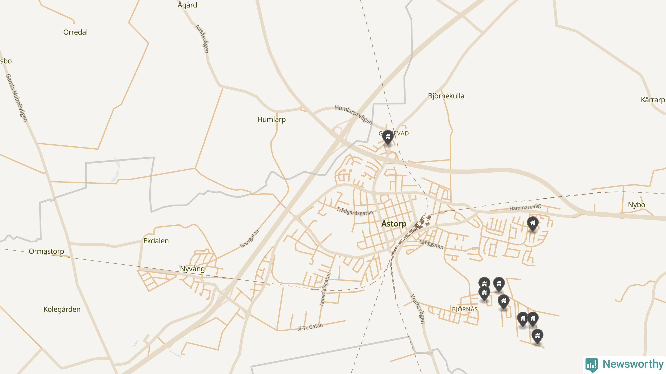Select the Humlarp place label
The image size is (666, 374).
click(x=271, y=119)
